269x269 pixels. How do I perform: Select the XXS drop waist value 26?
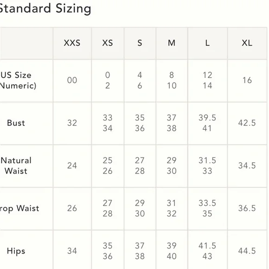pyautogui.click(x=72, y=208)
